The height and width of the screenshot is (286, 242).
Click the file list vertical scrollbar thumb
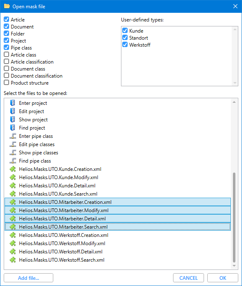pyautogui.click(x=234, y=217)
